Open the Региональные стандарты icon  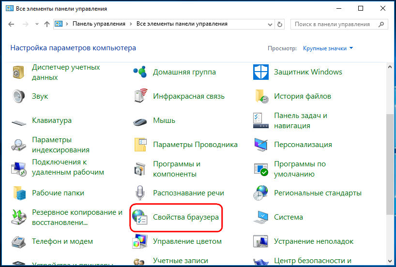click(x=260, y=193)
